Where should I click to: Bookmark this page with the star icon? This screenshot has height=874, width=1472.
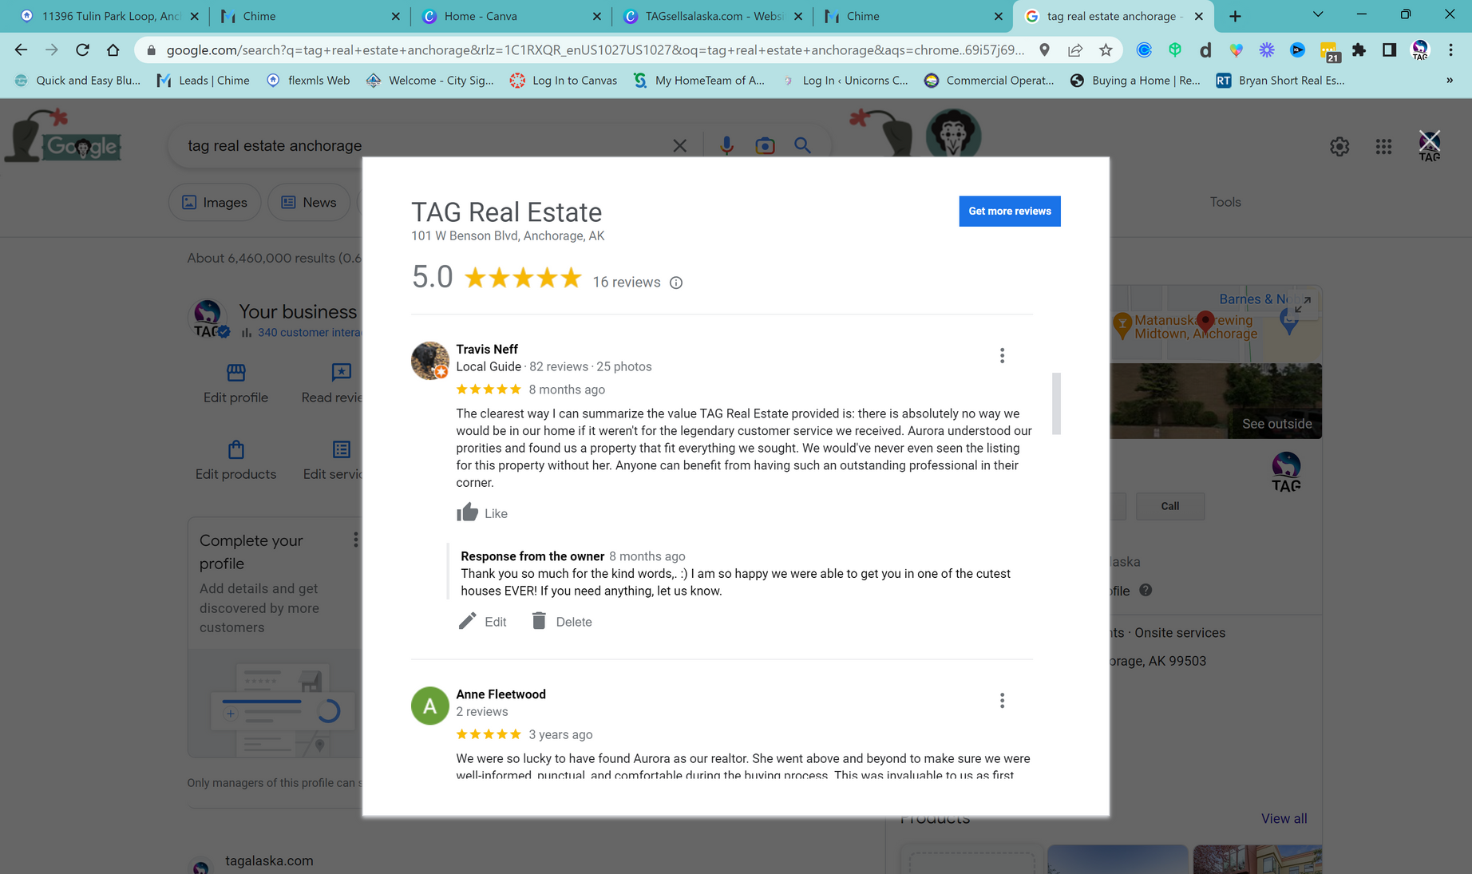[1106, 50]
